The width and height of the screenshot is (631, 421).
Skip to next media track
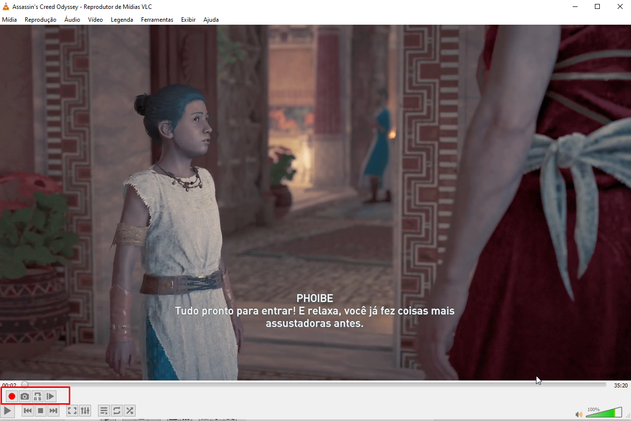pos(53,411)
